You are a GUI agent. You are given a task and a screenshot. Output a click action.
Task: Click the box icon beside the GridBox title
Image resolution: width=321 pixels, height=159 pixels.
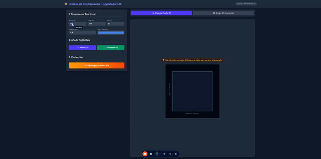tap(66, 4)
